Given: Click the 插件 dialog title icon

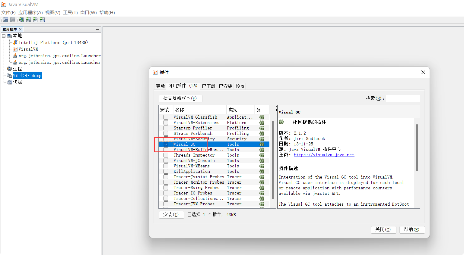Looking at the screenshot, I should point(155,72).
